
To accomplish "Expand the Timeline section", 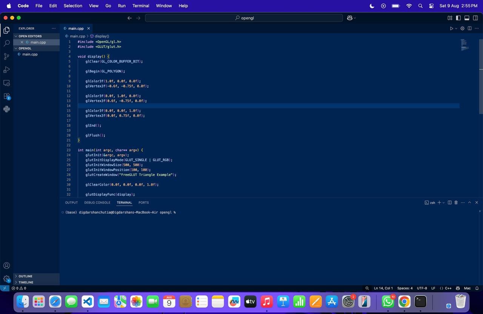I will click(x=26, y=282).
